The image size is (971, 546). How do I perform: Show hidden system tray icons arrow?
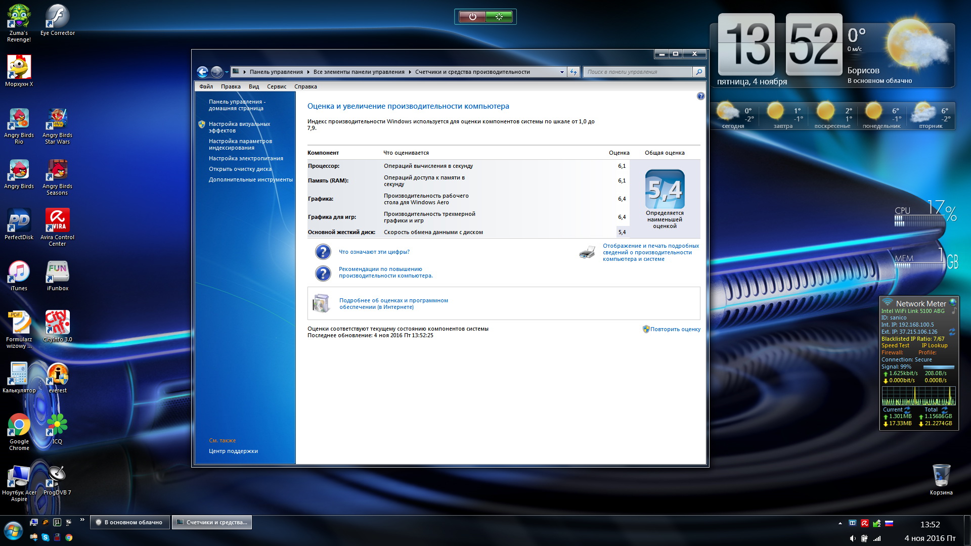pyautogui.click(x=840, y=523)
